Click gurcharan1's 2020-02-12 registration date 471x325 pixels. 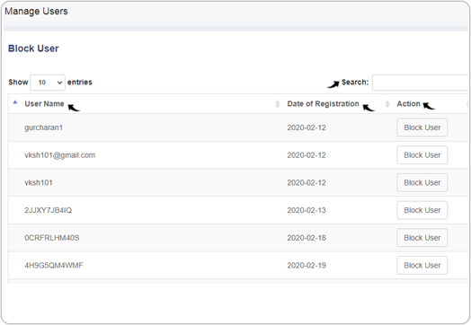(307, 127)
